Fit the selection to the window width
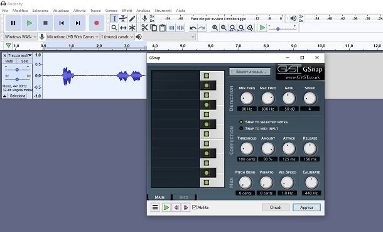383x232 pixels. click(232, 28)
